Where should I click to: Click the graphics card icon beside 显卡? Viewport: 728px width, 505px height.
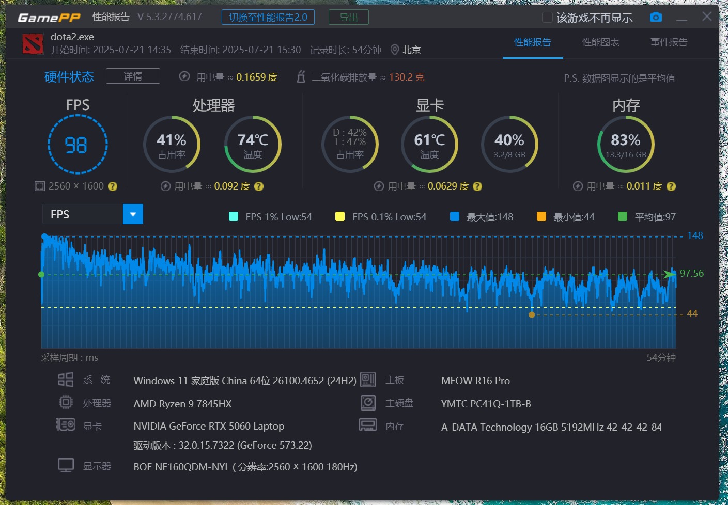point(66,425)
